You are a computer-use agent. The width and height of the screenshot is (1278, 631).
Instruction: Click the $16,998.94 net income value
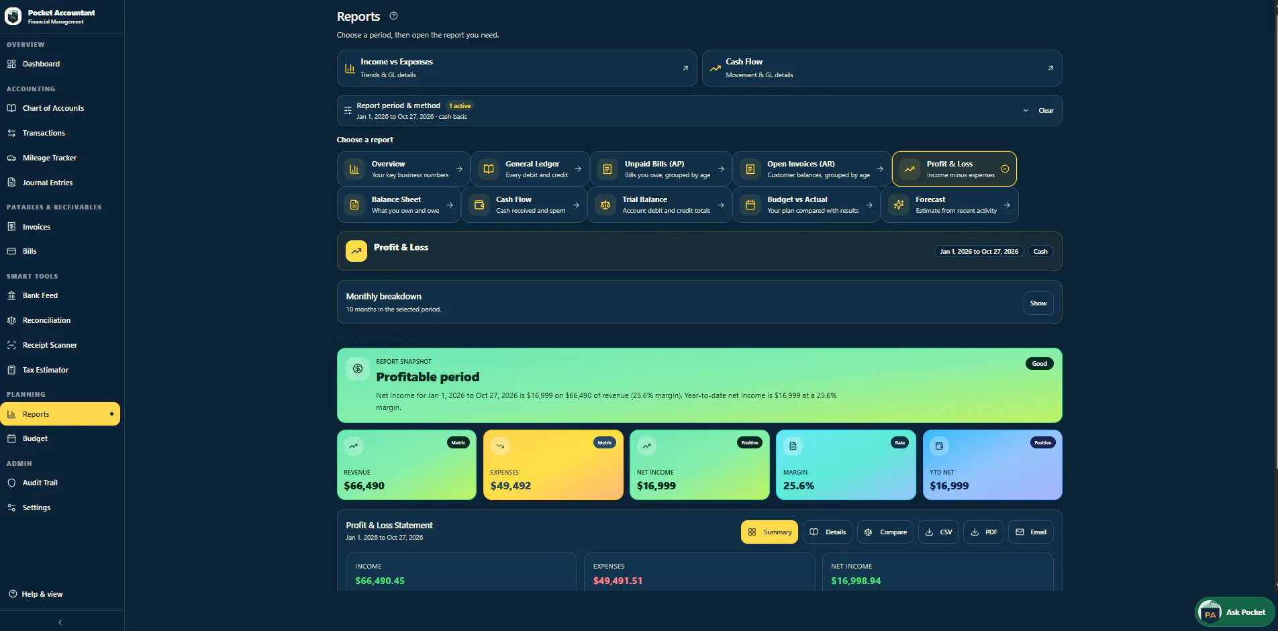pos(856,581)
